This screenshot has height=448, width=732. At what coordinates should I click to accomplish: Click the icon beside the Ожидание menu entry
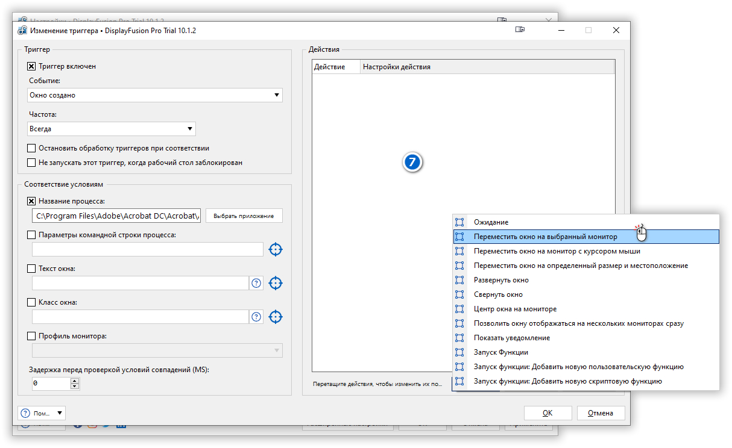click(x=459, y=222)
